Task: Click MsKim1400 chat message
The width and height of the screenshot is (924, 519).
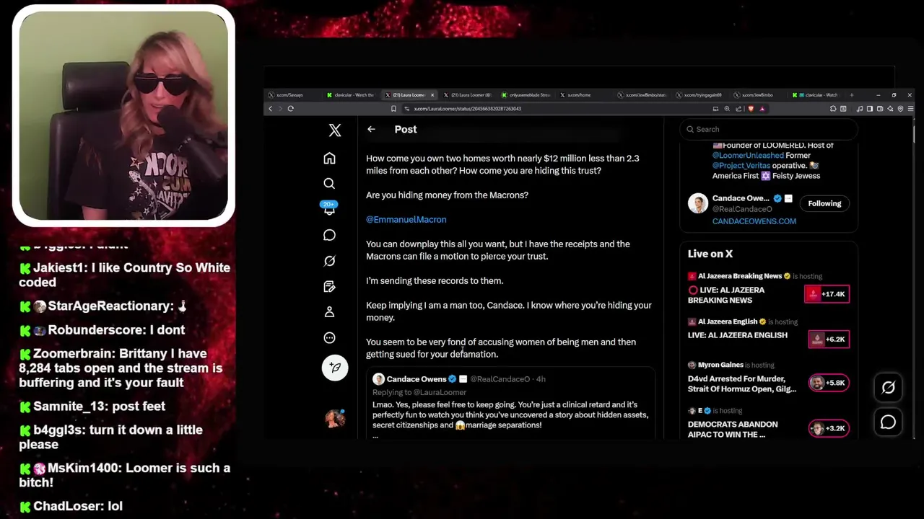Action: [x=124, y=475]
